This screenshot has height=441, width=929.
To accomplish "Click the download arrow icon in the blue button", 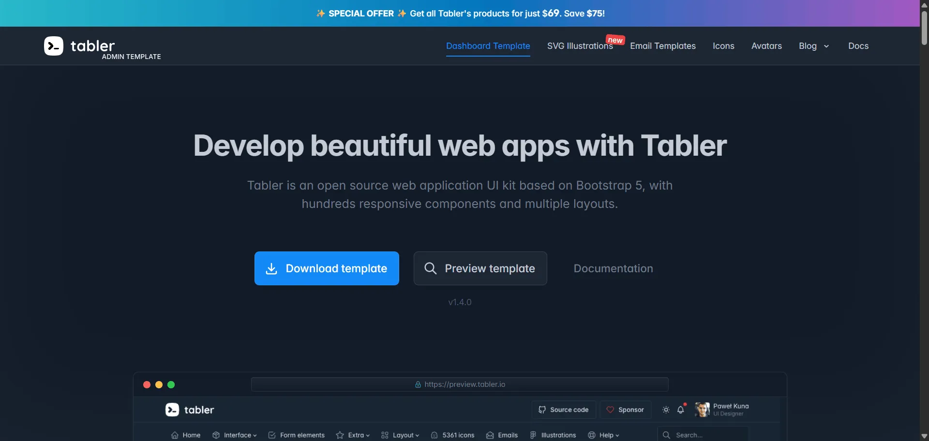I will point(271,268).
